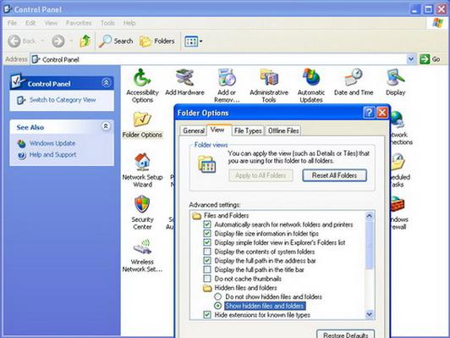Select Hidden files and folders tree node
The image size is (450, 338).
tap(245, 288)
